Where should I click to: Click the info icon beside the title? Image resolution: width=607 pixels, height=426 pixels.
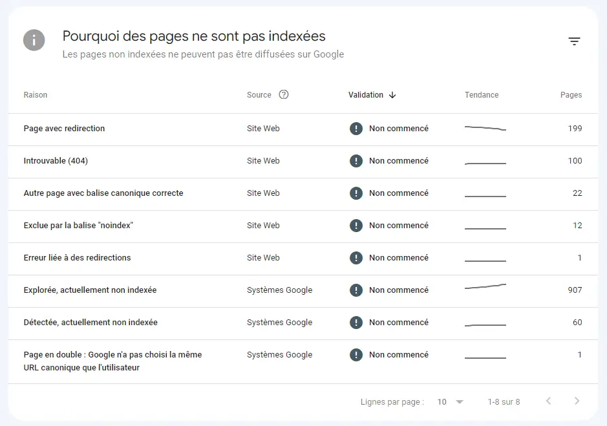(x=34, y=40)
